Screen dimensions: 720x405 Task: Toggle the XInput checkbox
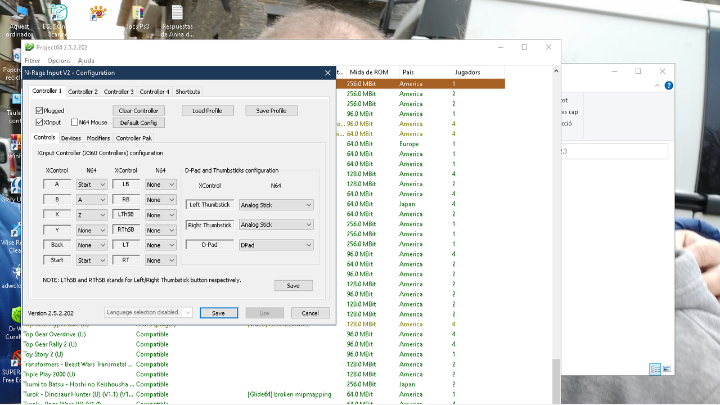(39, 122)
